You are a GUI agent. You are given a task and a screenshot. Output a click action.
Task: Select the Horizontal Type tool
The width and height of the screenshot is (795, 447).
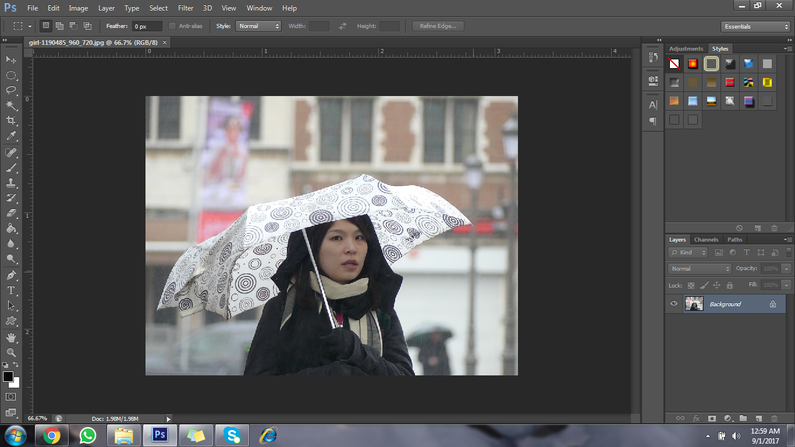point(11,290)
